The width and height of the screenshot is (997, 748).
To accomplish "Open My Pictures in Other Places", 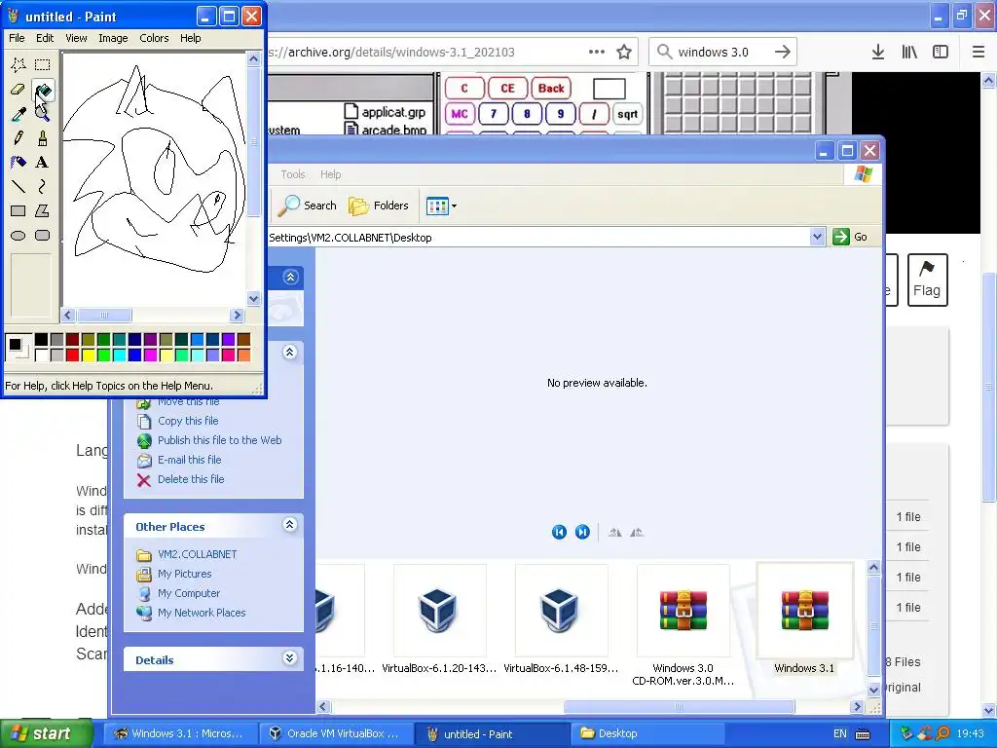I will [x=184, y=575].
